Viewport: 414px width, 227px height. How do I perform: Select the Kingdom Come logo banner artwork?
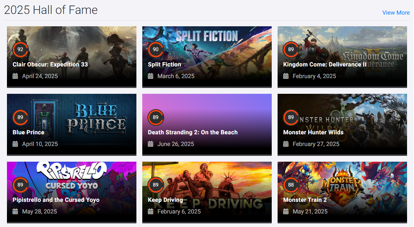pyautogui.click(x=342, y=57)
